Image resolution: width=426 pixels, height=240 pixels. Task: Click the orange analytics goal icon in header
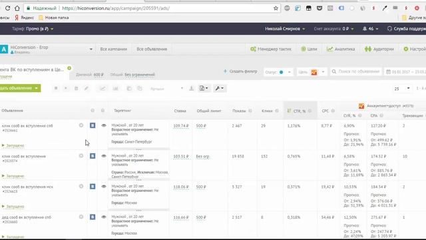[361, 106]
